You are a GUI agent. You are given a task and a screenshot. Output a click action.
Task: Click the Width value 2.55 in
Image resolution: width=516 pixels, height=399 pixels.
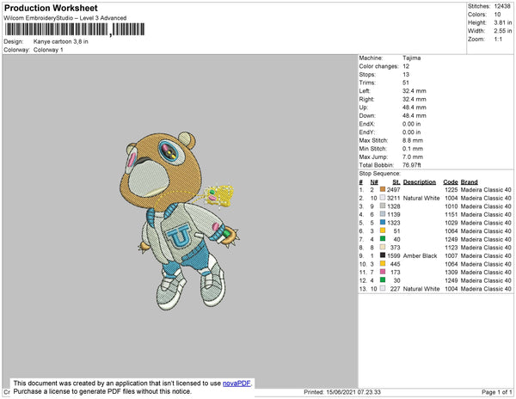point(503,31)
